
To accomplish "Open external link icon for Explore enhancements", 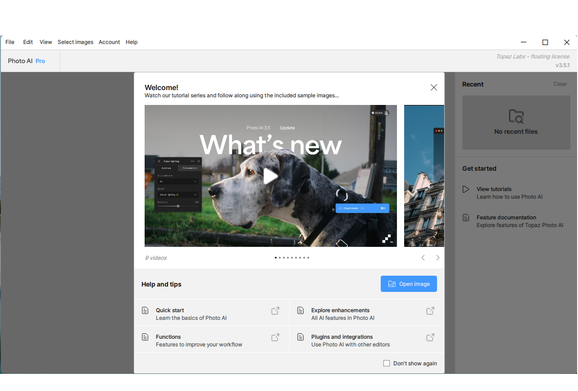I will tap(430, 311).
